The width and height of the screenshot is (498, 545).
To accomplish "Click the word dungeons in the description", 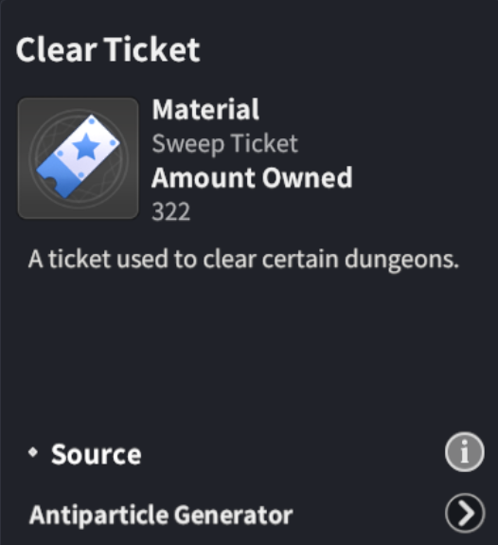I will 401,261.
